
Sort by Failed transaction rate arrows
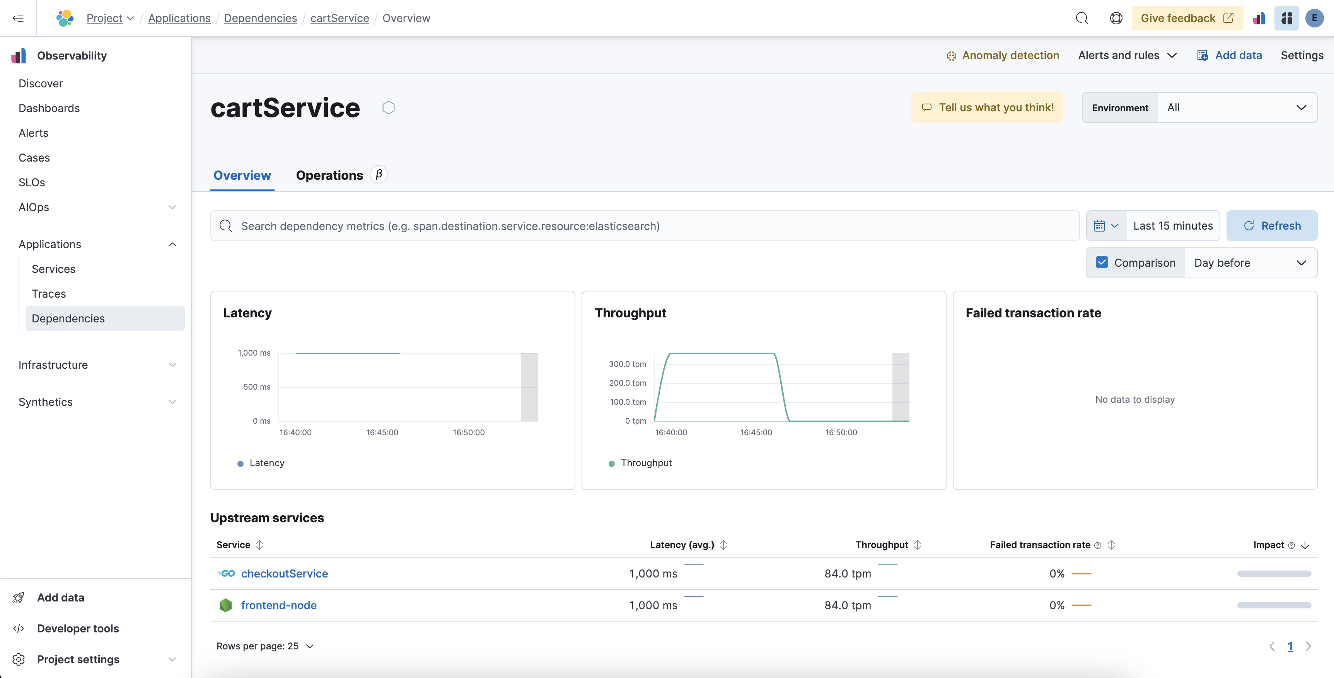1111,545
